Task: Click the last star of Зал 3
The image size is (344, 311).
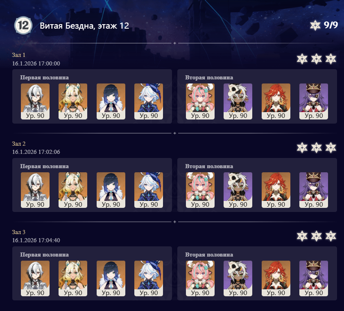Action: (330, 236)
